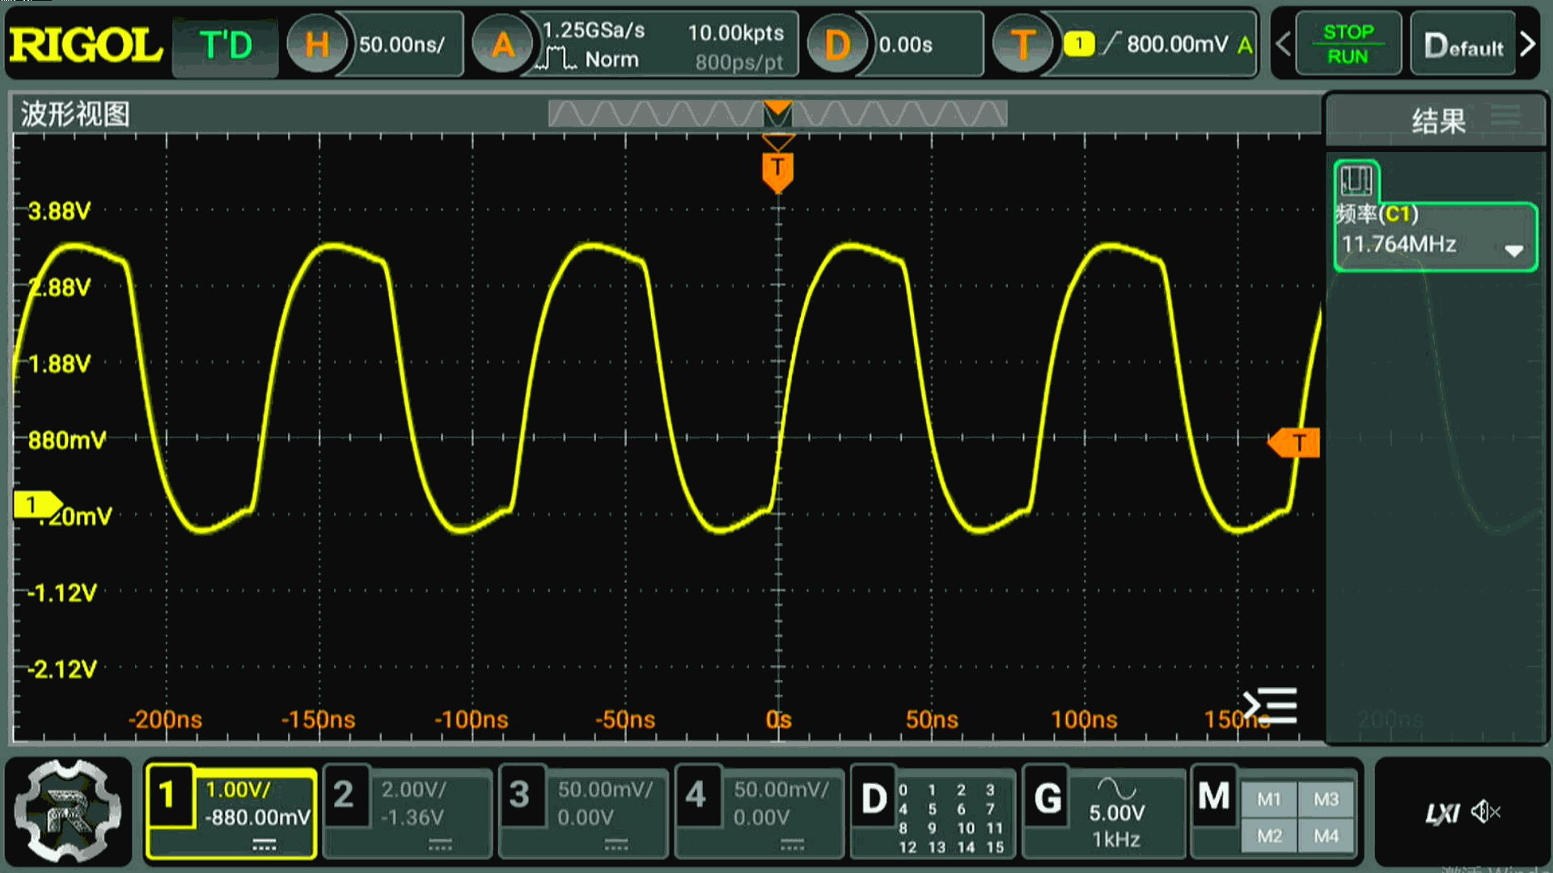Tap the 100ns time axis label
The height and width of the screenshot is (873, 1553).
(1084, 719)
